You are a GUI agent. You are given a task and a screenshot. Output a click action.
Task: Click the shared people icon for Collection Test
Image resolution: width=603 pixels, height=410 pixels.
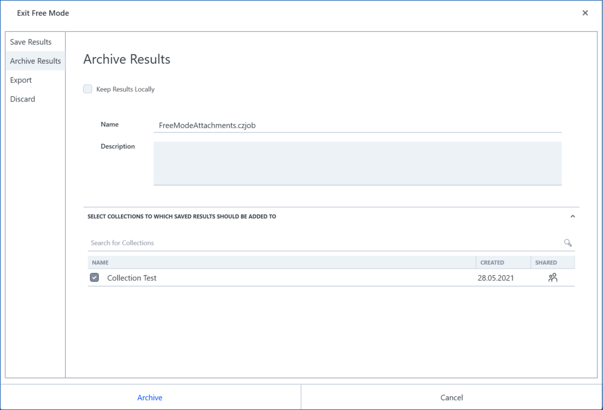pyautogui.click(x=553, y=277)
